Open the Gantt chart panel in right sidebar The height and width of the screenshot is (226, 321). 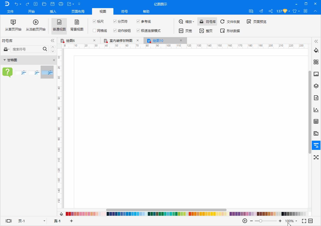pos(316,145)
